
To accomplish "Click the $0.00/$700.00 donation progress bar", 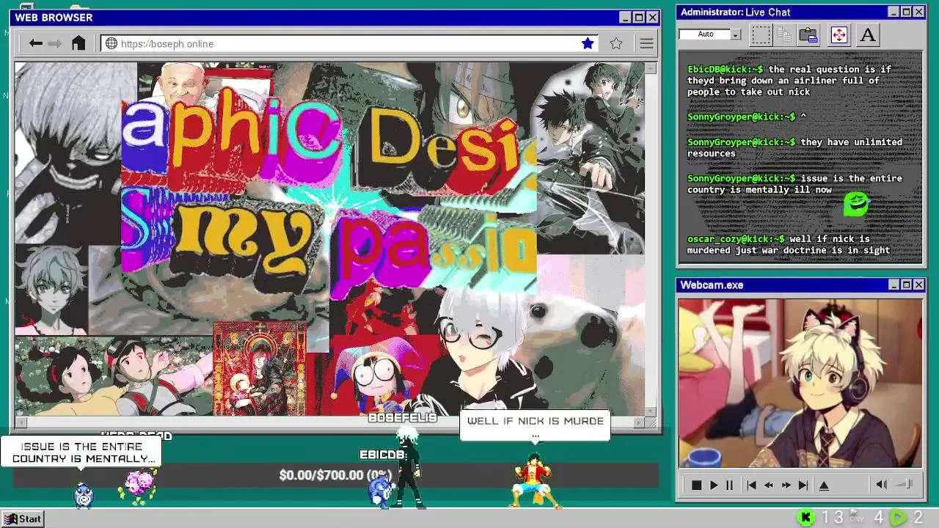I will (335, 475).
